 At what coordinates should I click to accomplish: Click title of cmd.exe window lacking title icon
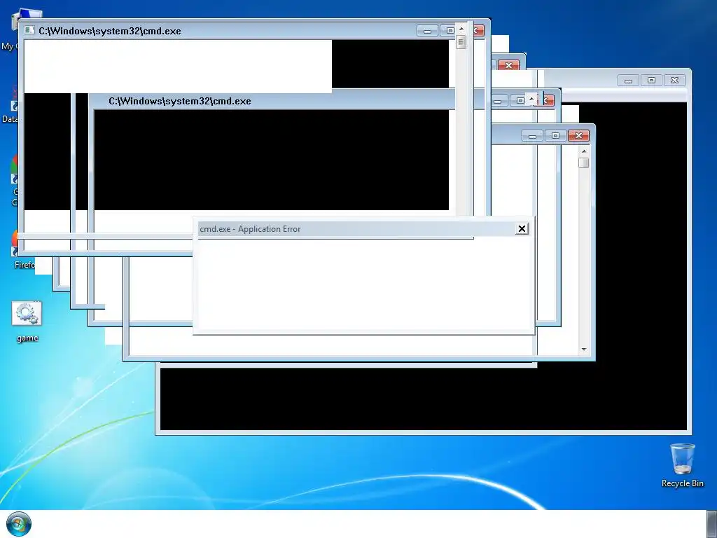pyautogui.click(x=180, y=101)
